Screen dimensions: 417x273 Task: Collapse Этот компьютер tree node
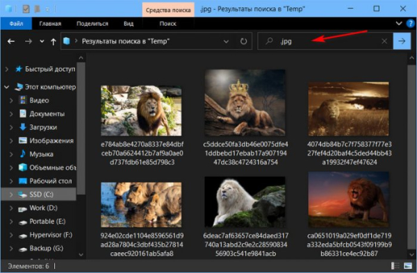tap(7, 87)
